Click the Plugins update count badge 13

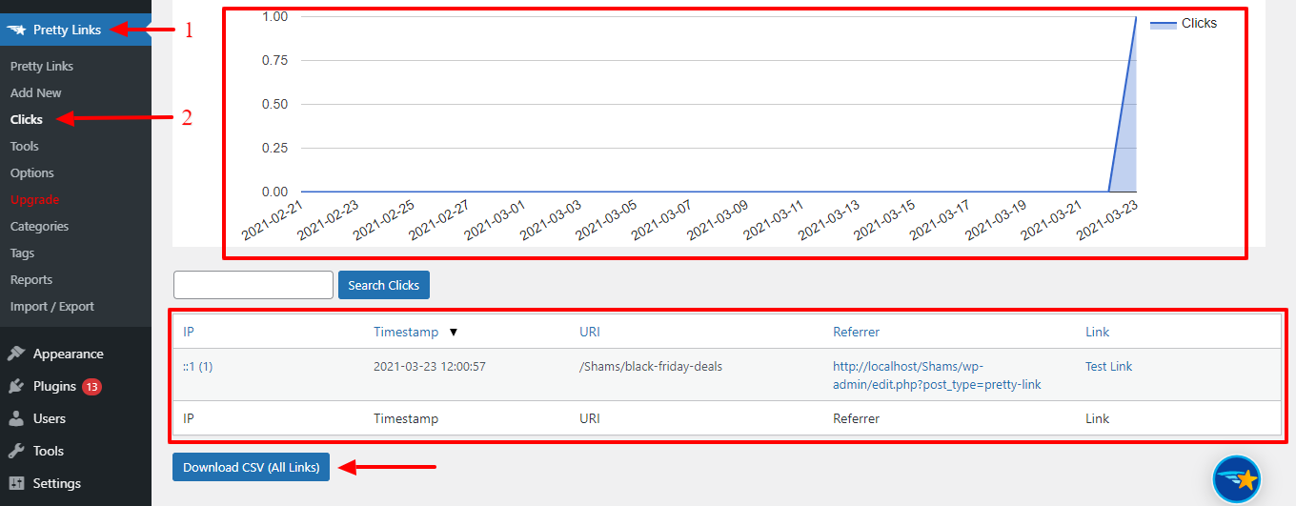pos(91,387)
